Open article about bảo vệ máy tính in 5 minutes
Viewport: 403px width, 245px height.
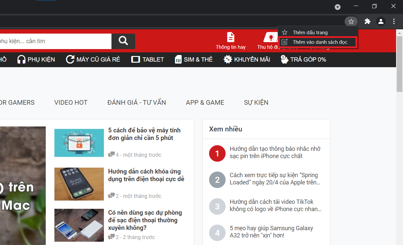pos(144,134)
